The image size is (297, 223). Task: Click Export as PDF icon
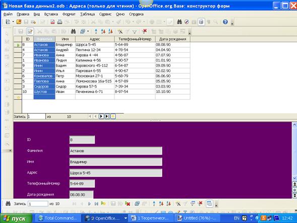tap(52, 22)
